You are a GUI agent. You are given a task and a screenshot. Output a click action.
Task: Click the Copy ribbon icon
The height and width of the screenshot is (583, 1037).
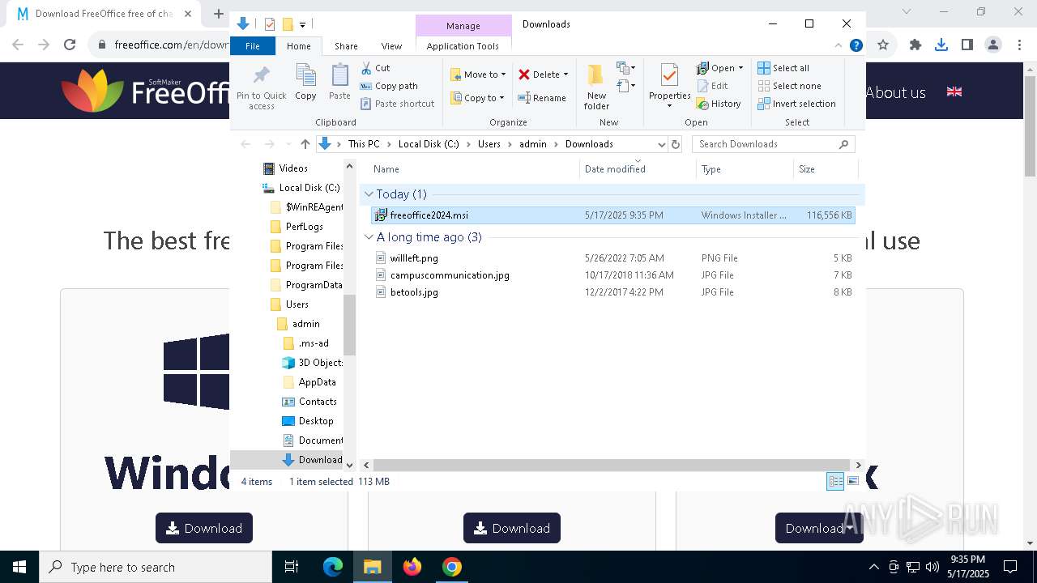coord(305,83)
